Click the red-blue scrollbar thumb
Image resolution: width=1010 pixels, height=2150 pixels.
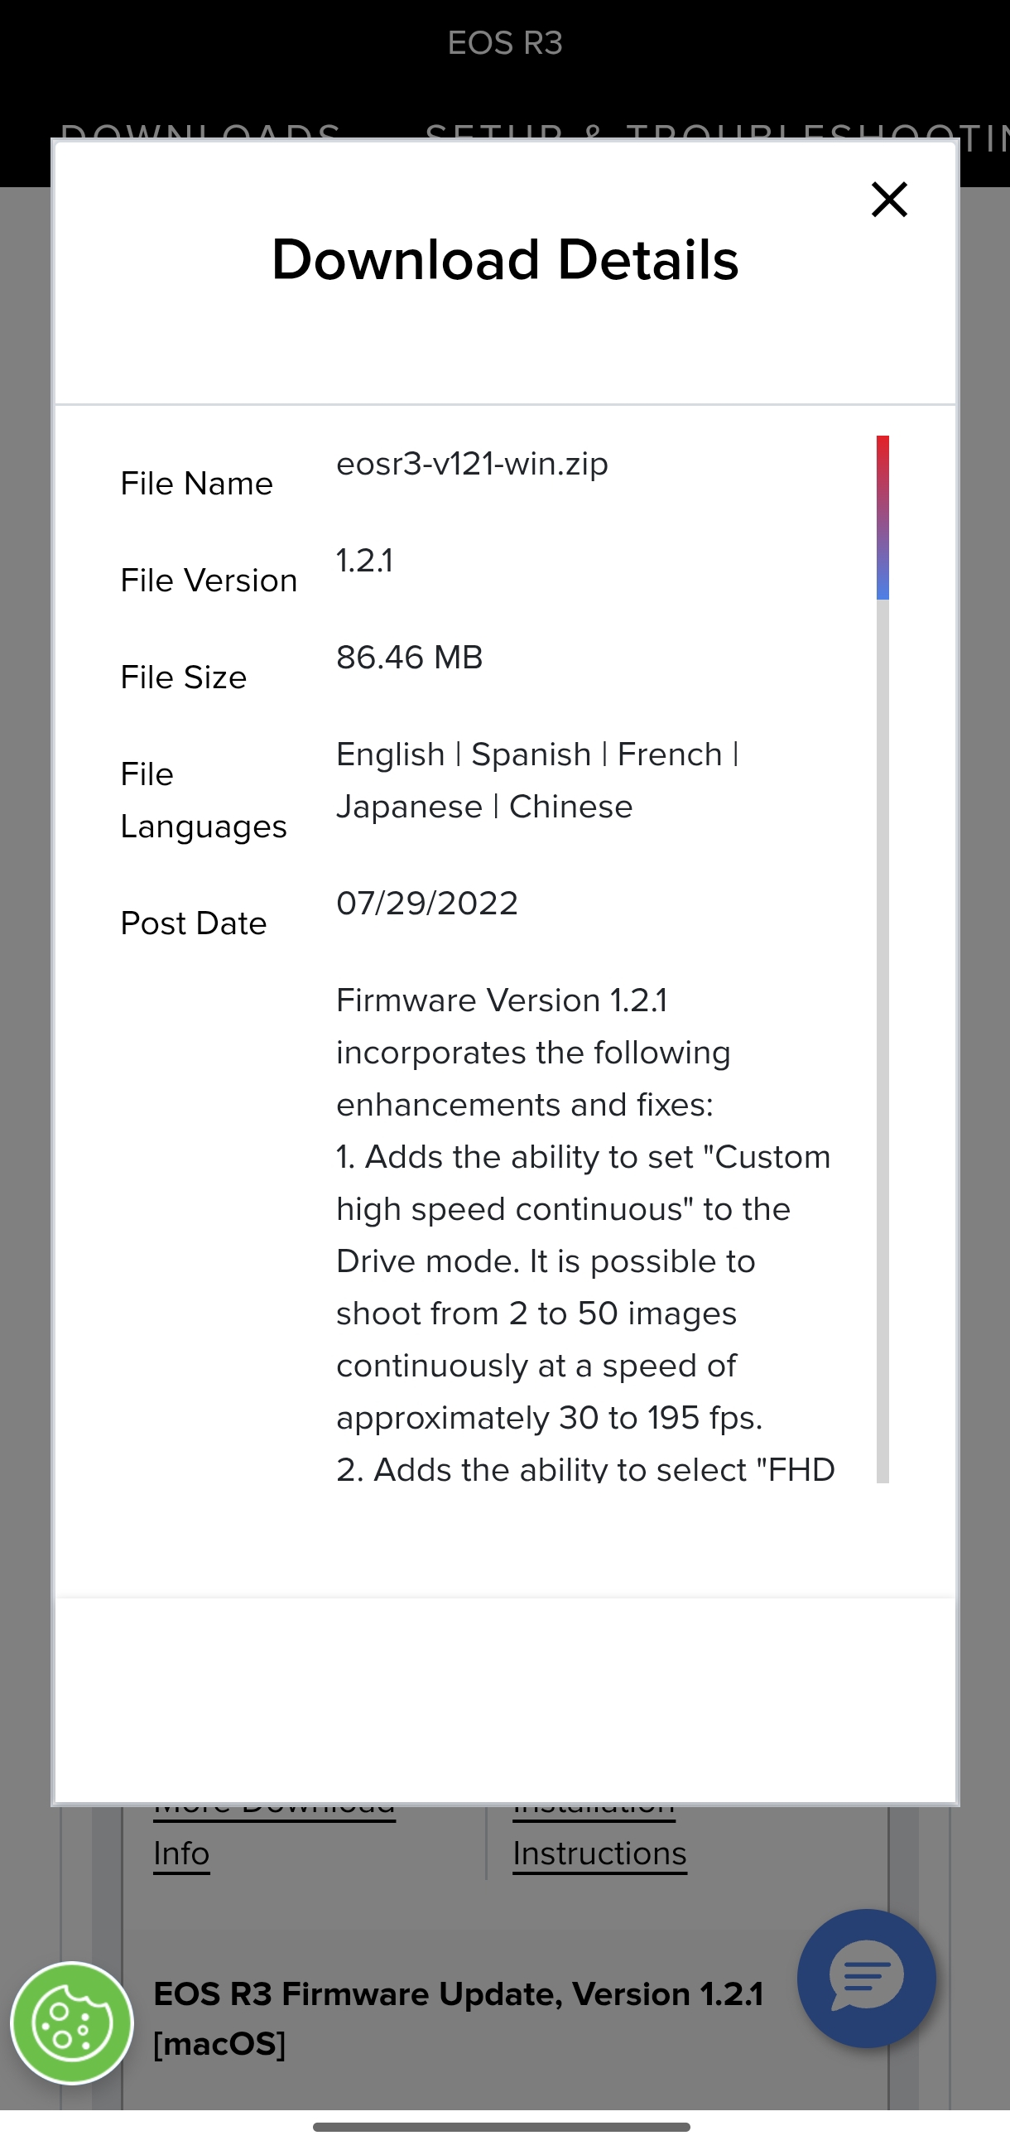tap(883, 518)
